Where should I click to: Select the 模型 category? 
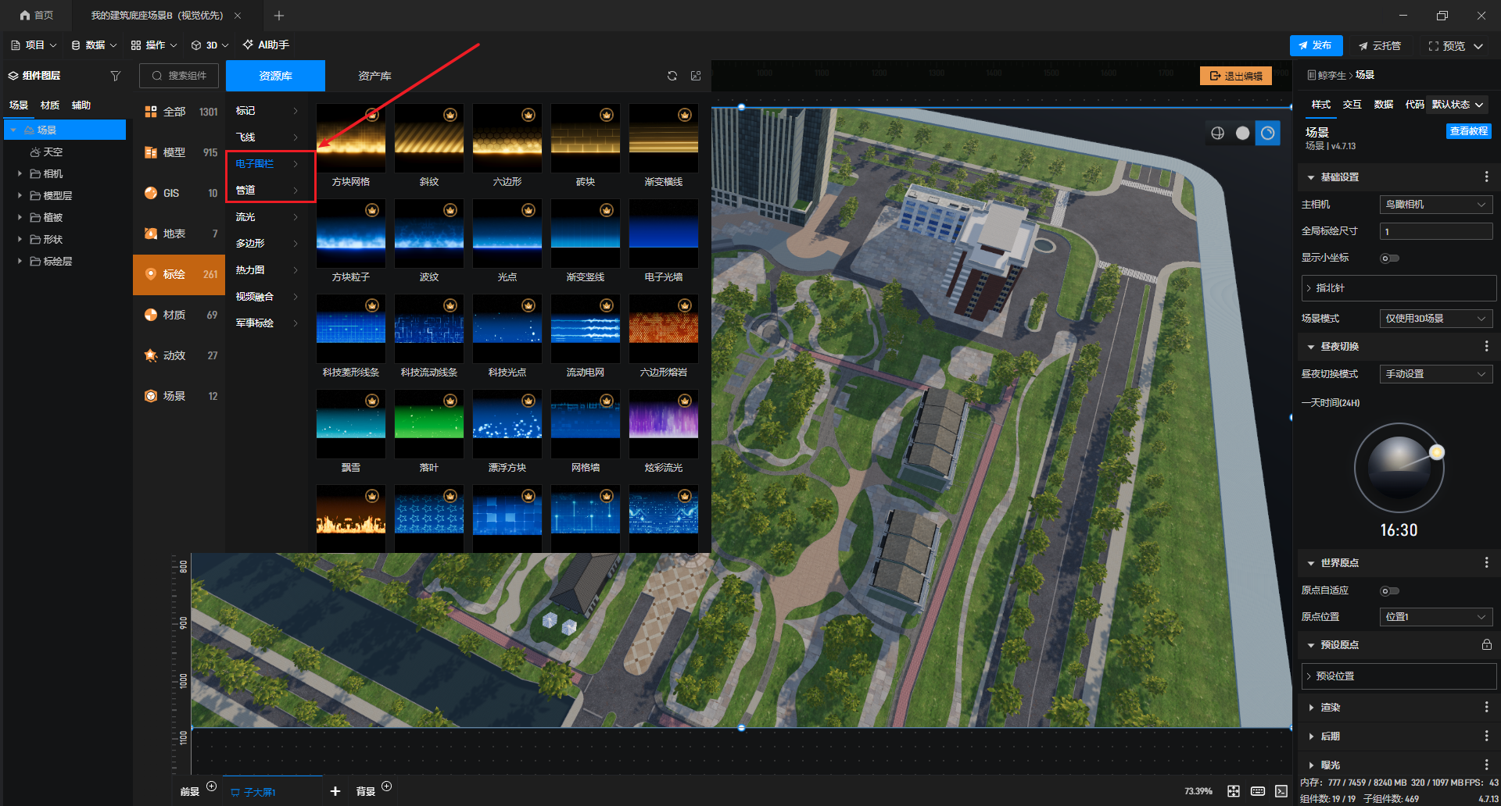coord(179,152)
